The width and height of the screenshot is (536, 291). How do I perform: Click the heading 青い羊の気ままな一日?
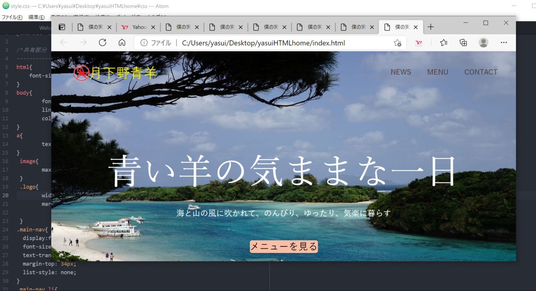tap(282, 172)
